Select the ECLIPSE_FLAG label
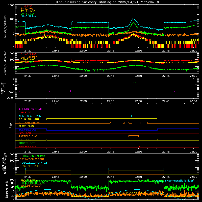This screenshot has width=202, height=202. (x=28, y=130)
